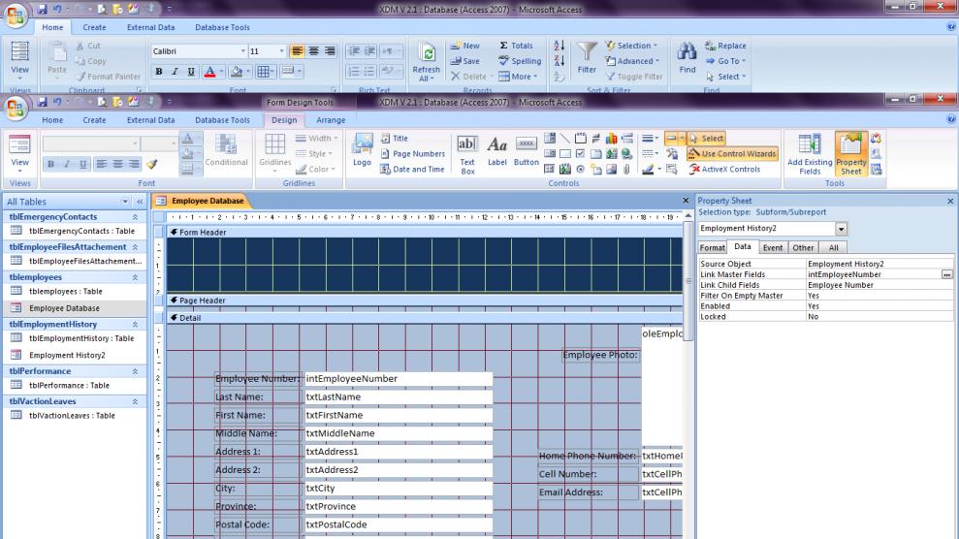Open ActiveX Controls list

coord(724,170)
